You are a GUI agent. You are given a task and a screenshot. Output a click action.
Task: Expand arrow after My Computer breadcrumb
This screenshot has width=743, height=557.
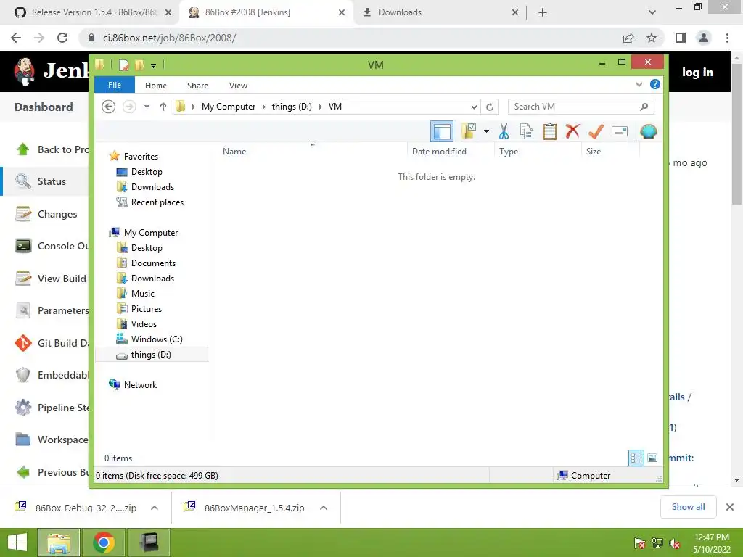tap(264, 107)
